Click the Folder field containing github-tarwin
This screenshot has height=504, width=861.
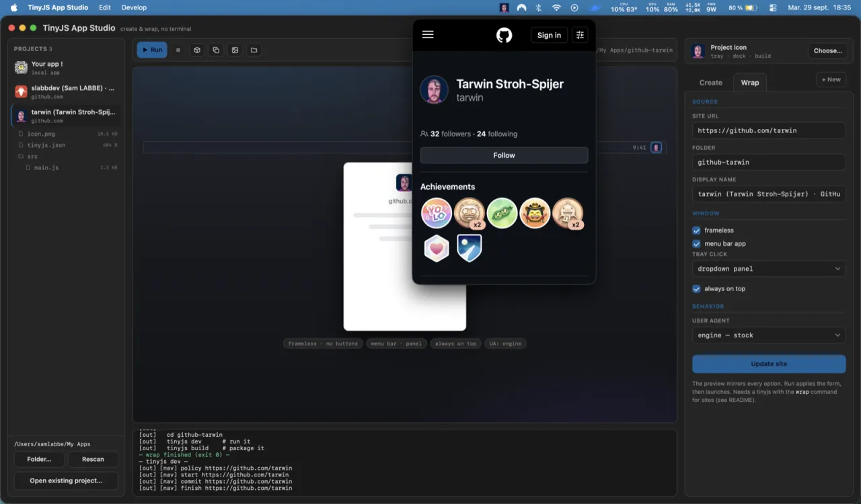769,162
